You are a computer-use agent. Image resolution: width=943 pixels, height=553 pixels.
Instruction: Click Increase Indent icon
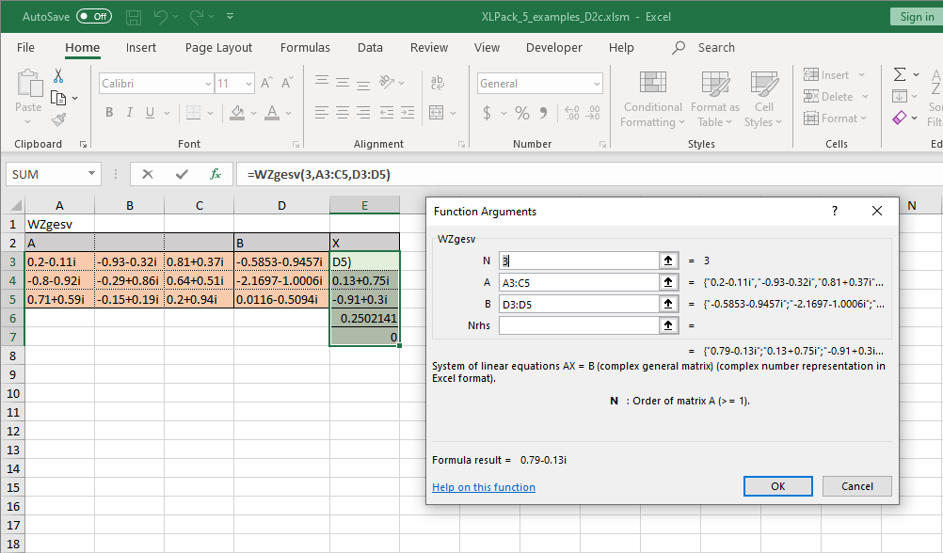pyautogui.click(x=408, y=113)
